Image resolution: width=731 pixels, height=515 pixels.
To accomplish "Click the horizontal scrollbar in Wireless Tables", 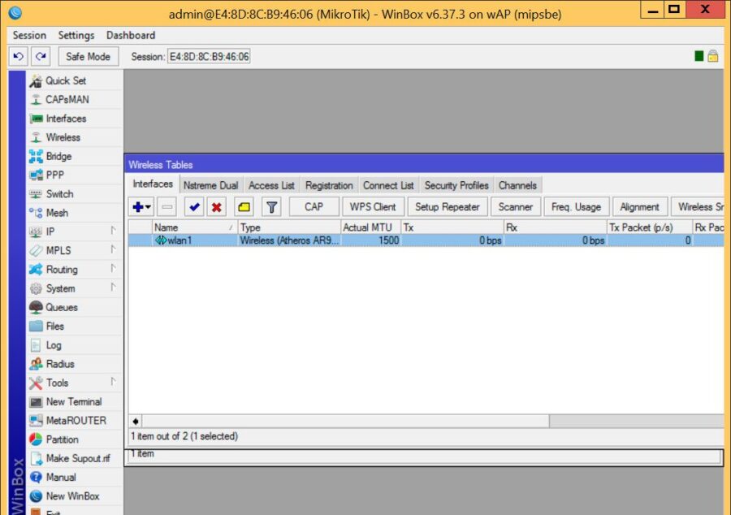I will click(x=345, y=422).
